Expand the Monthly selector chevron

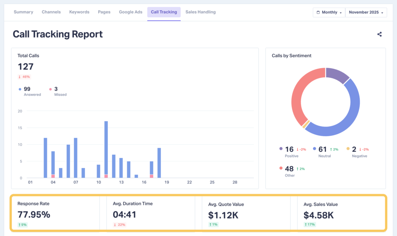(340, 12)
